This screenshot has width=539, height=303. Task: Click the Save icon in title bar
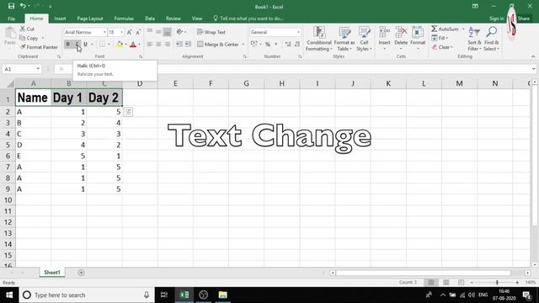pos(11,6)
